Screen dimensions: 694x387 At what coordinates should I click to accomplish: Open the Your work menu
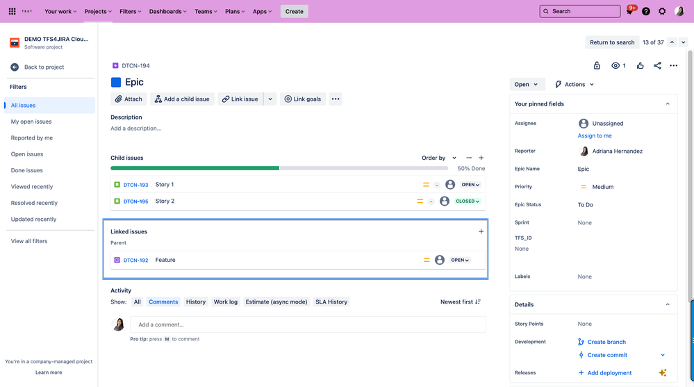pyautogui.click(x=60, y=12)
